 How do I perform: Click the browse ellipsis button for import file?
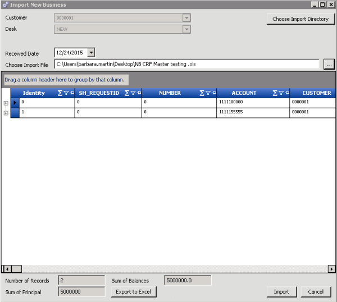[329, 64]
